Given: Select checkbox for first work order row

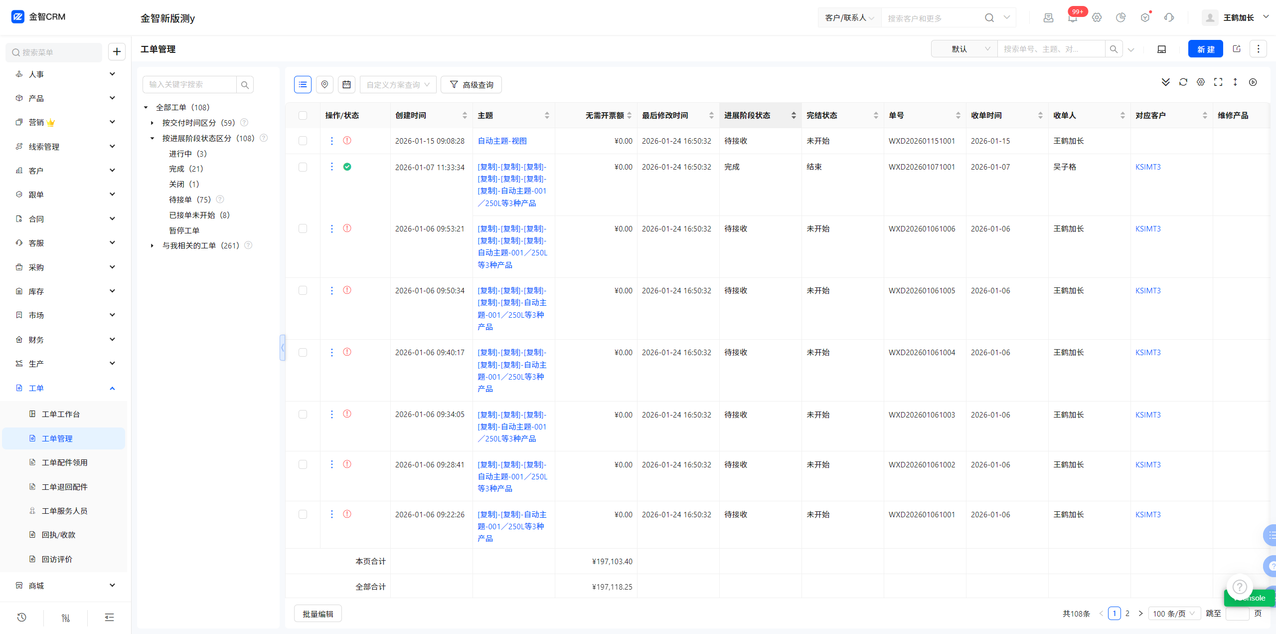Looking at the screenshot, I should click(303, 141).
